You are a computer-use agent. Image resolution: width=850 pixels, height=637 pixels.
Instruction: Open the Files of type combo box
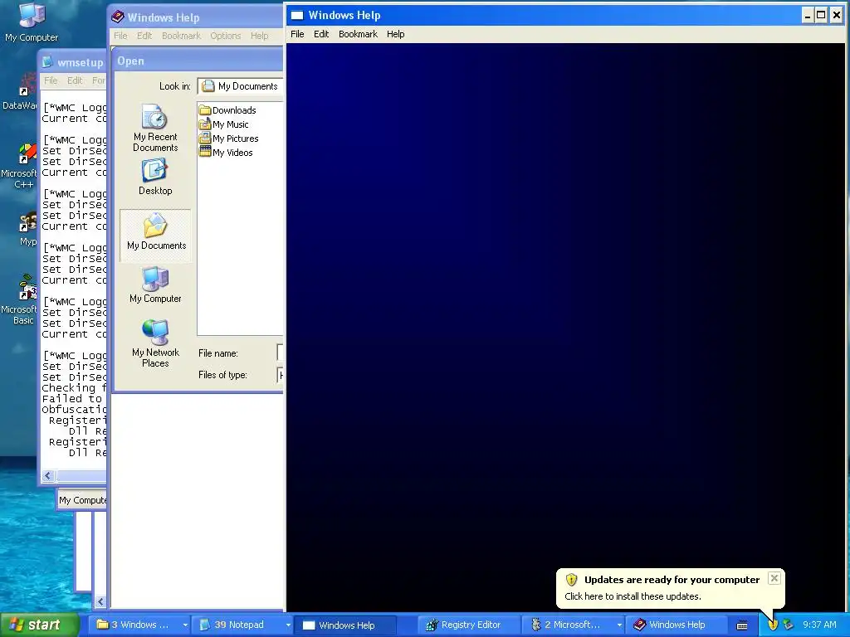pyautogui.click(x=280, y=375)
